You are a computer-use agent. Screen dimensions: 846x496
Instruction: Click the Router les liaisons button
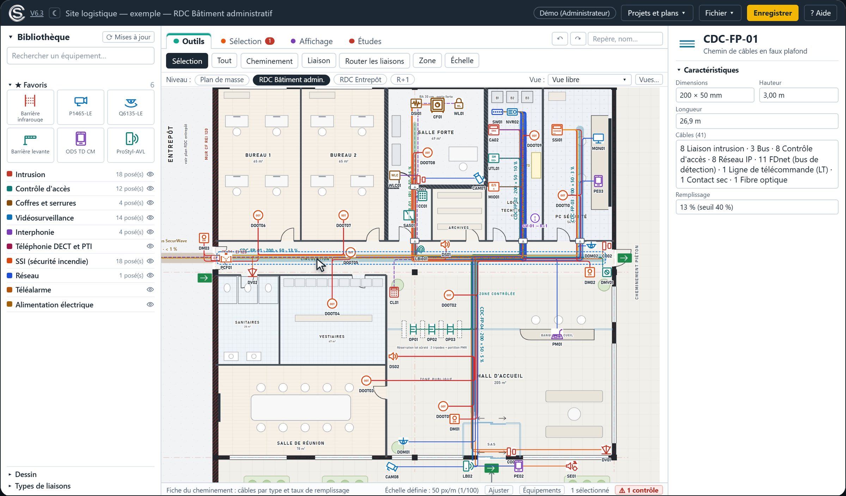374,61
